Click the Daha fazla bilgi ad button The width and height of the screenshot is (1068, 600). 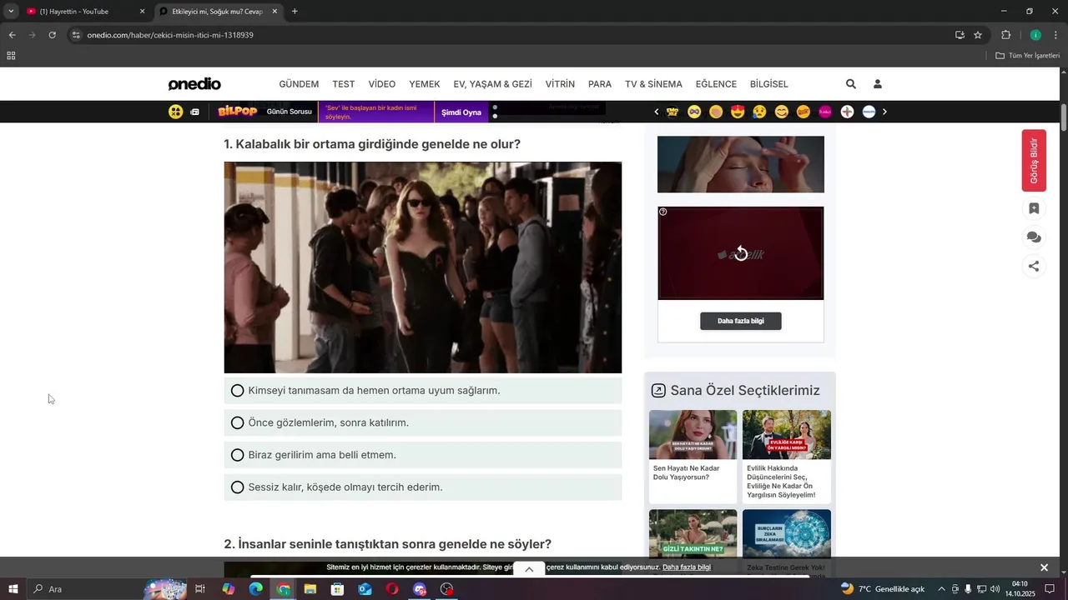click(x=741, y=321)
